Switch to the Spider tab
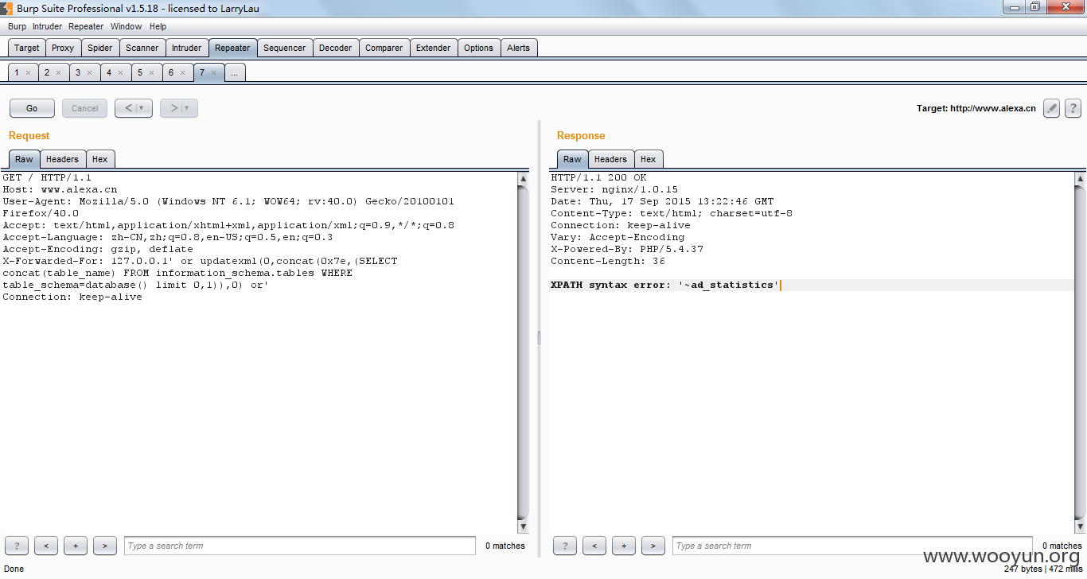The height and width of the screenshot is (579, 1087). [100, 48]
